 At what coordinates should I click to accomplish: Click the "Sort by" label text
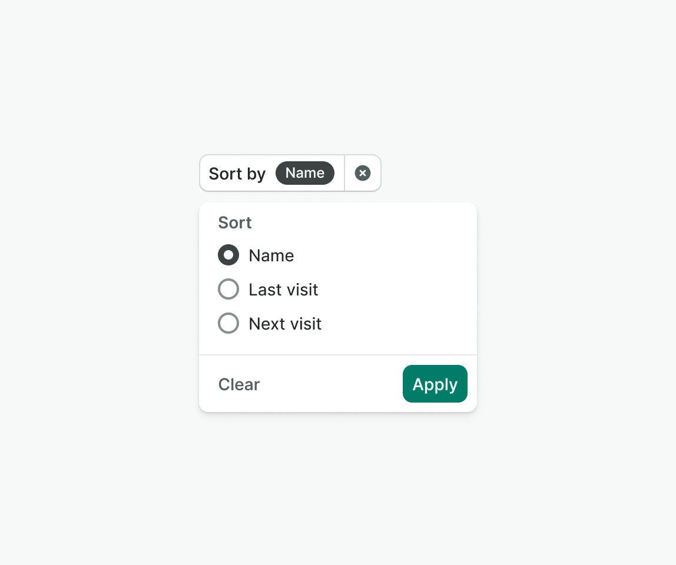click(x=237, y=174)
